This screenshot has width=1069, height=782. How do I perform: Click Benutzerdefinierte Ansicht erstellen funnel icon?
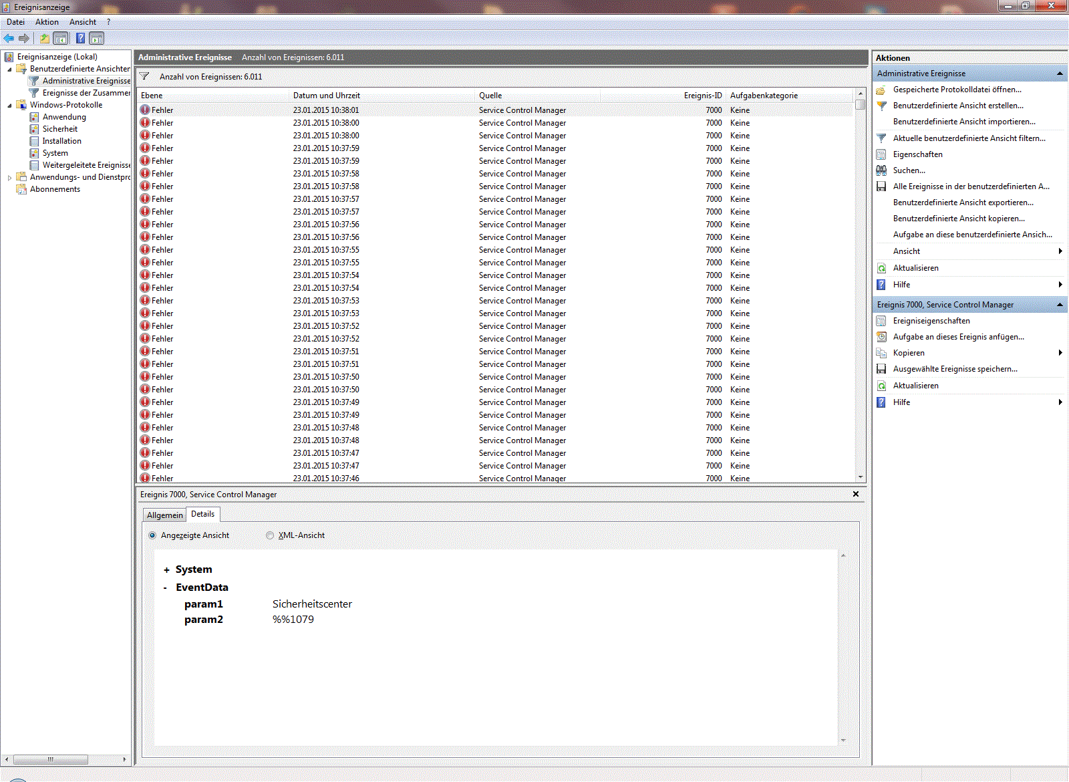[881, 106]
